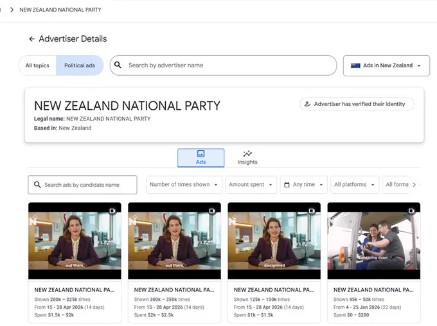Click the ad title above 'Spent $1.5k – $2k'
Screen dimensions: 437x326
(x=75, y=290)
